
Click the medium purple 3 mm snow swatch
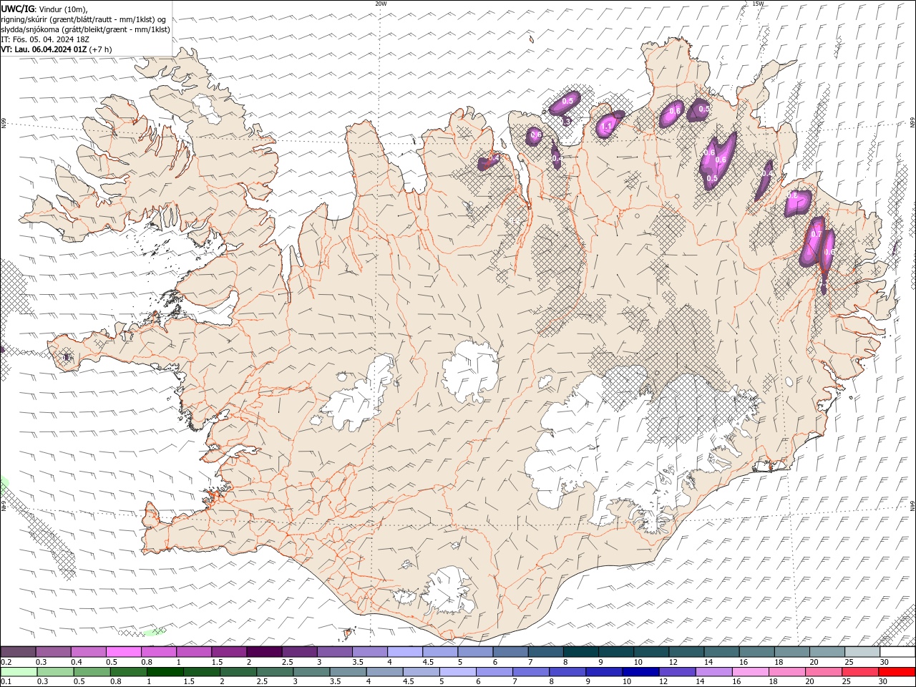(335, 652)
